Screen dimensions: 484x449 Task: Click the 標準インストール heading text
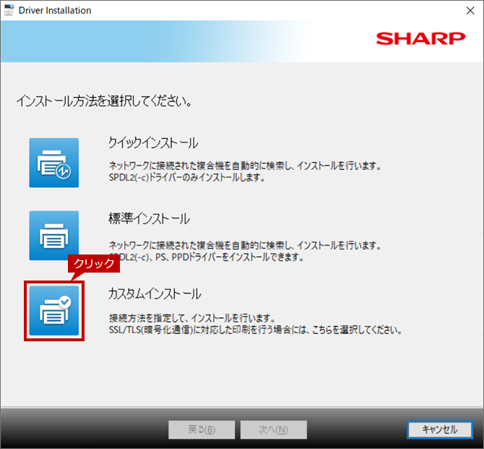pyautogui.click(x=149, y=219)
